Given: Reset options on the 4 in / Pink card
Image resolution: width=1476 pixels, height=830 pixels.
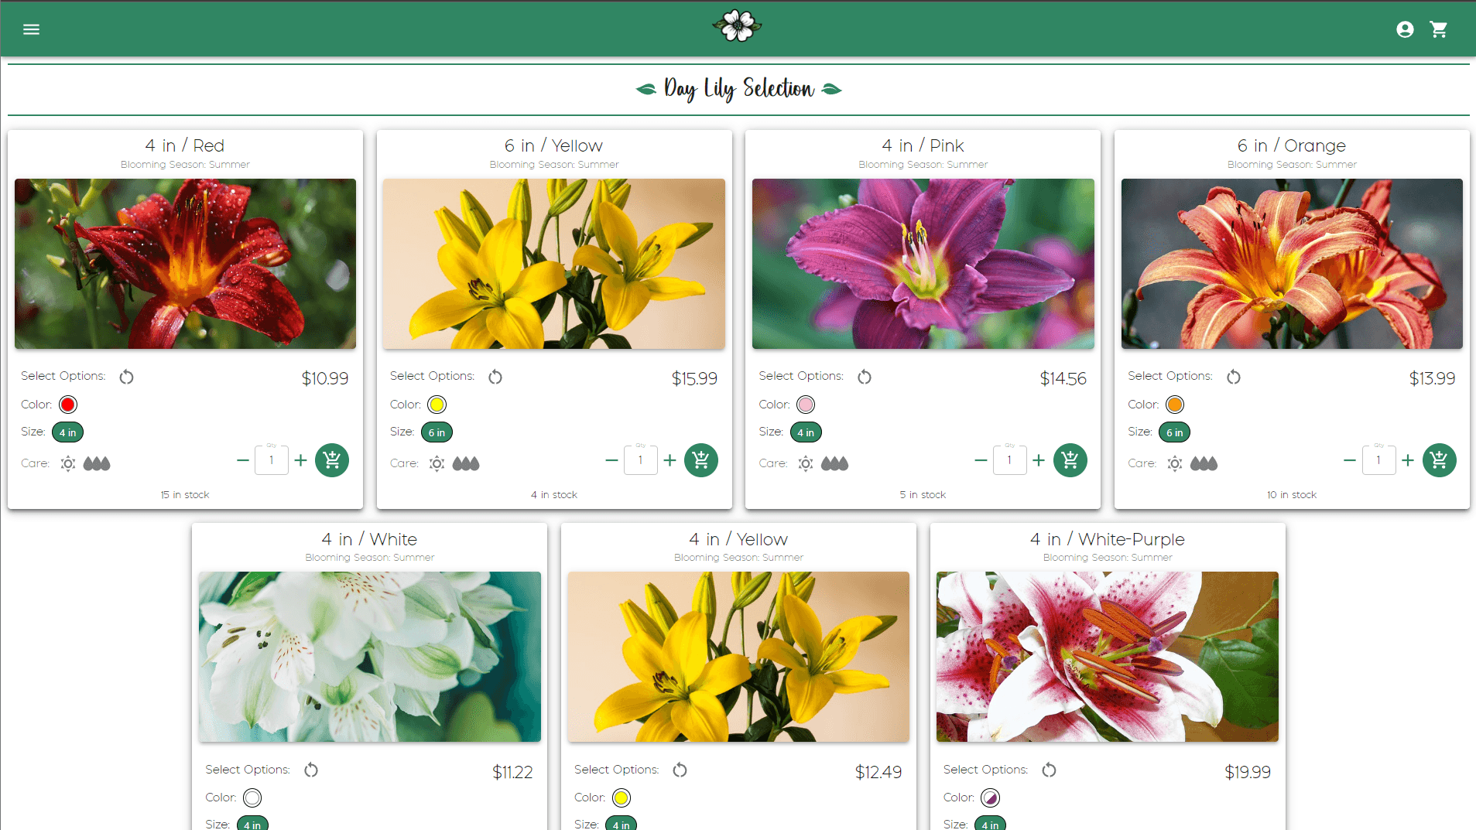Looking at the screenshot, I should [865, 377].
